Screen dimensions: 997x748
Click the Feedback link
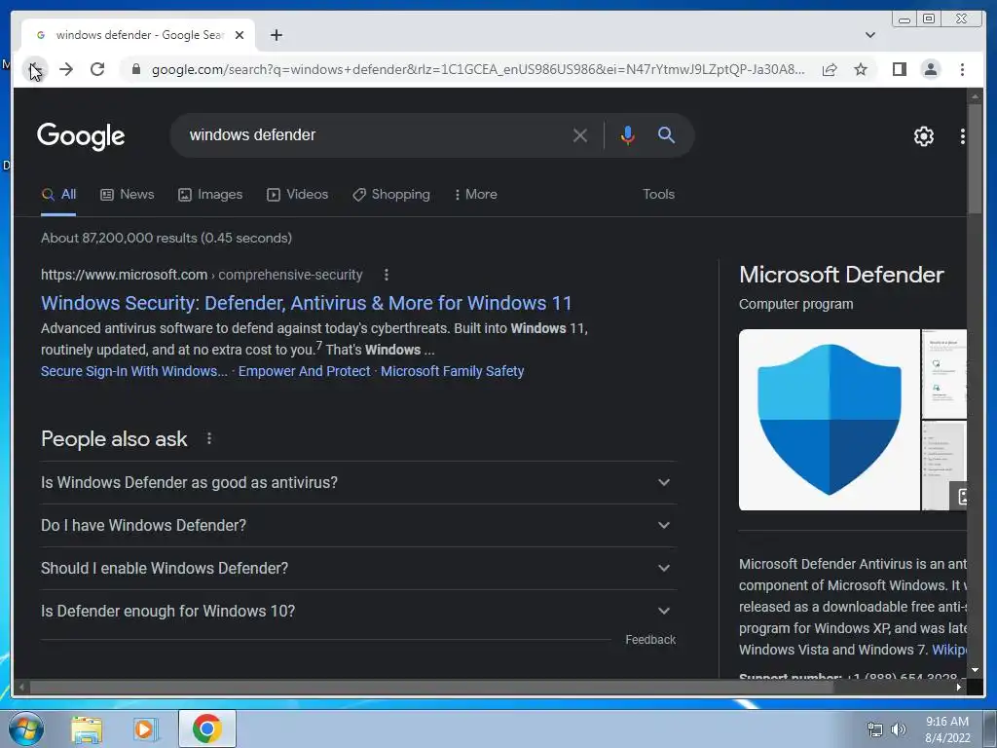pos(649,640)
